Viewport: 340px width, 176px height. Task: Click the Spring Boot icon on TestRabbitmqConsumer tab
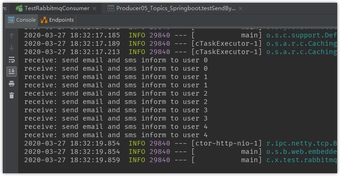[19, 9]
